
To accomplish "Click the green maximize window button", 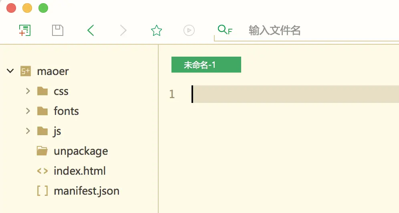I will (43, 8).
